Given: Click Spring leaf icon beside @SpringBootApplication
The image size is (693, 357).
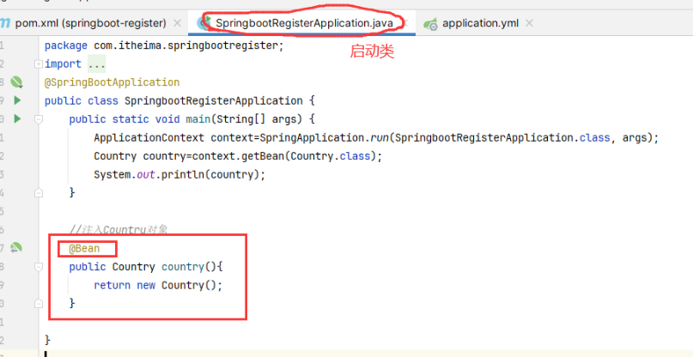Looking at the screenshot, I should [16, 82].
